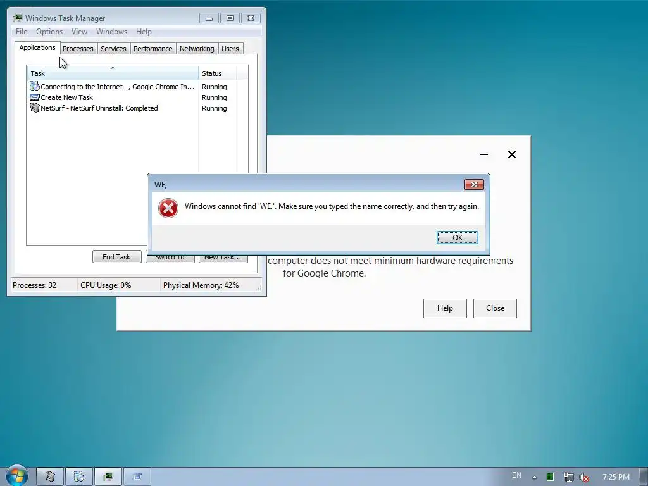Click Help in the Google Chrome installer window
This screenshot has height=486, width=648.
(x=445, y=308)
